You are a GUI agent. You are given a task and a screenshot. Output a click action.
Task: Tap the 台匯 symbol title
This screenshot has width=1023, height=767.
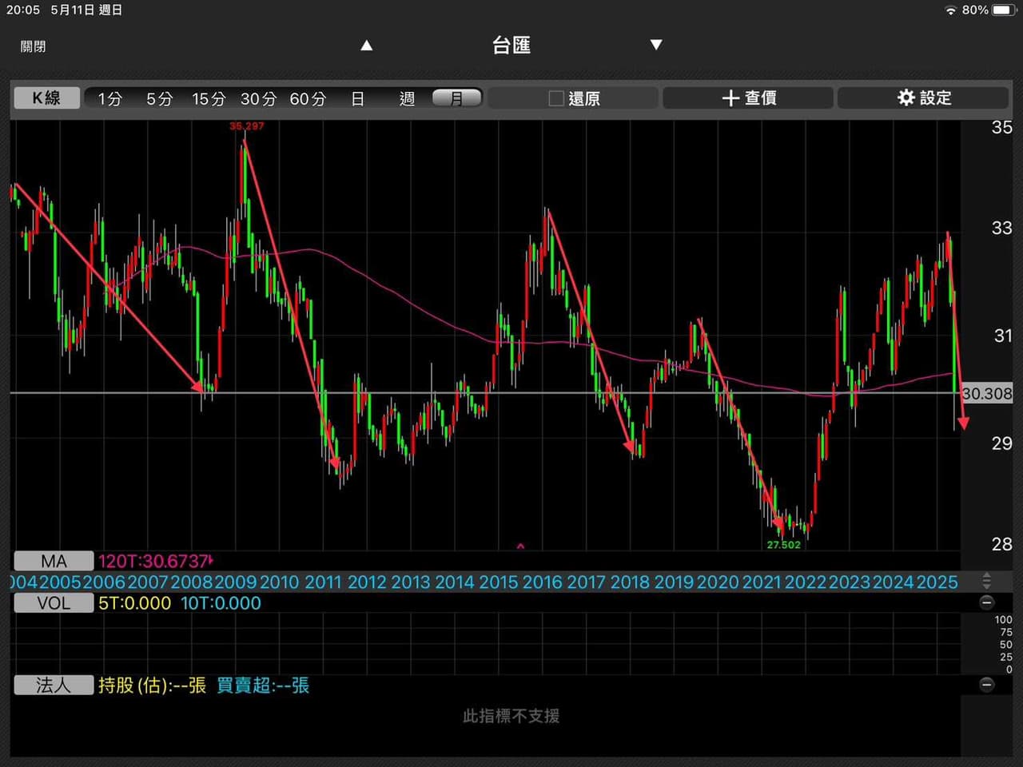[x=511, y=46]
